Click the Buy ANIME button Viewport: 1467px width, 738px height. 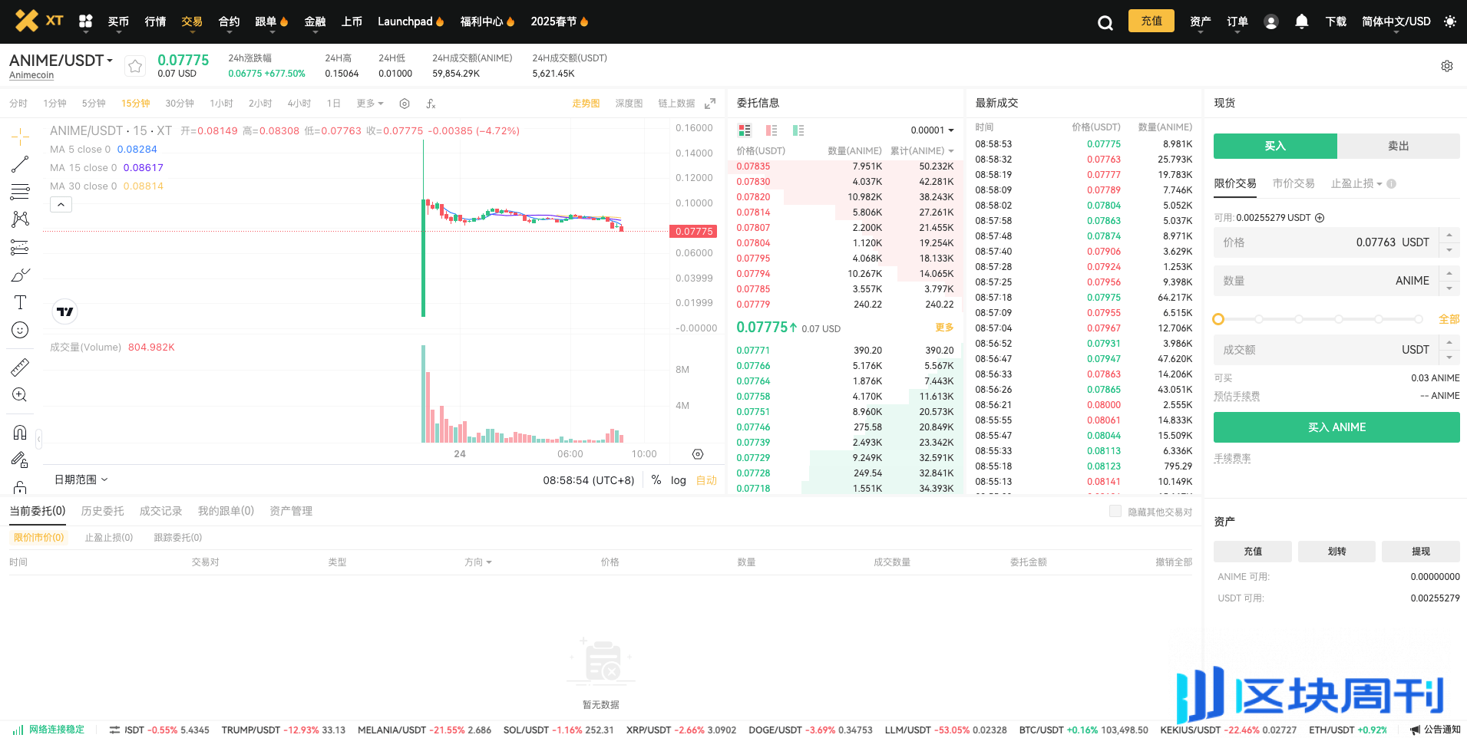point(1336,427)
